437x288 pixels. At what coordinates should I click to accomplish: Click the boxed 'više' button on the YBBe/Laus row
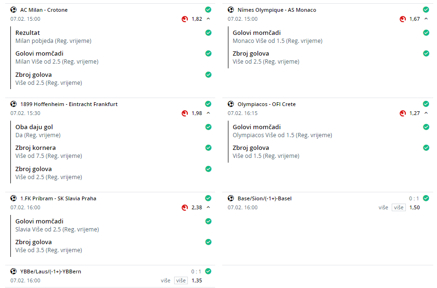click(x=181, y=280)
